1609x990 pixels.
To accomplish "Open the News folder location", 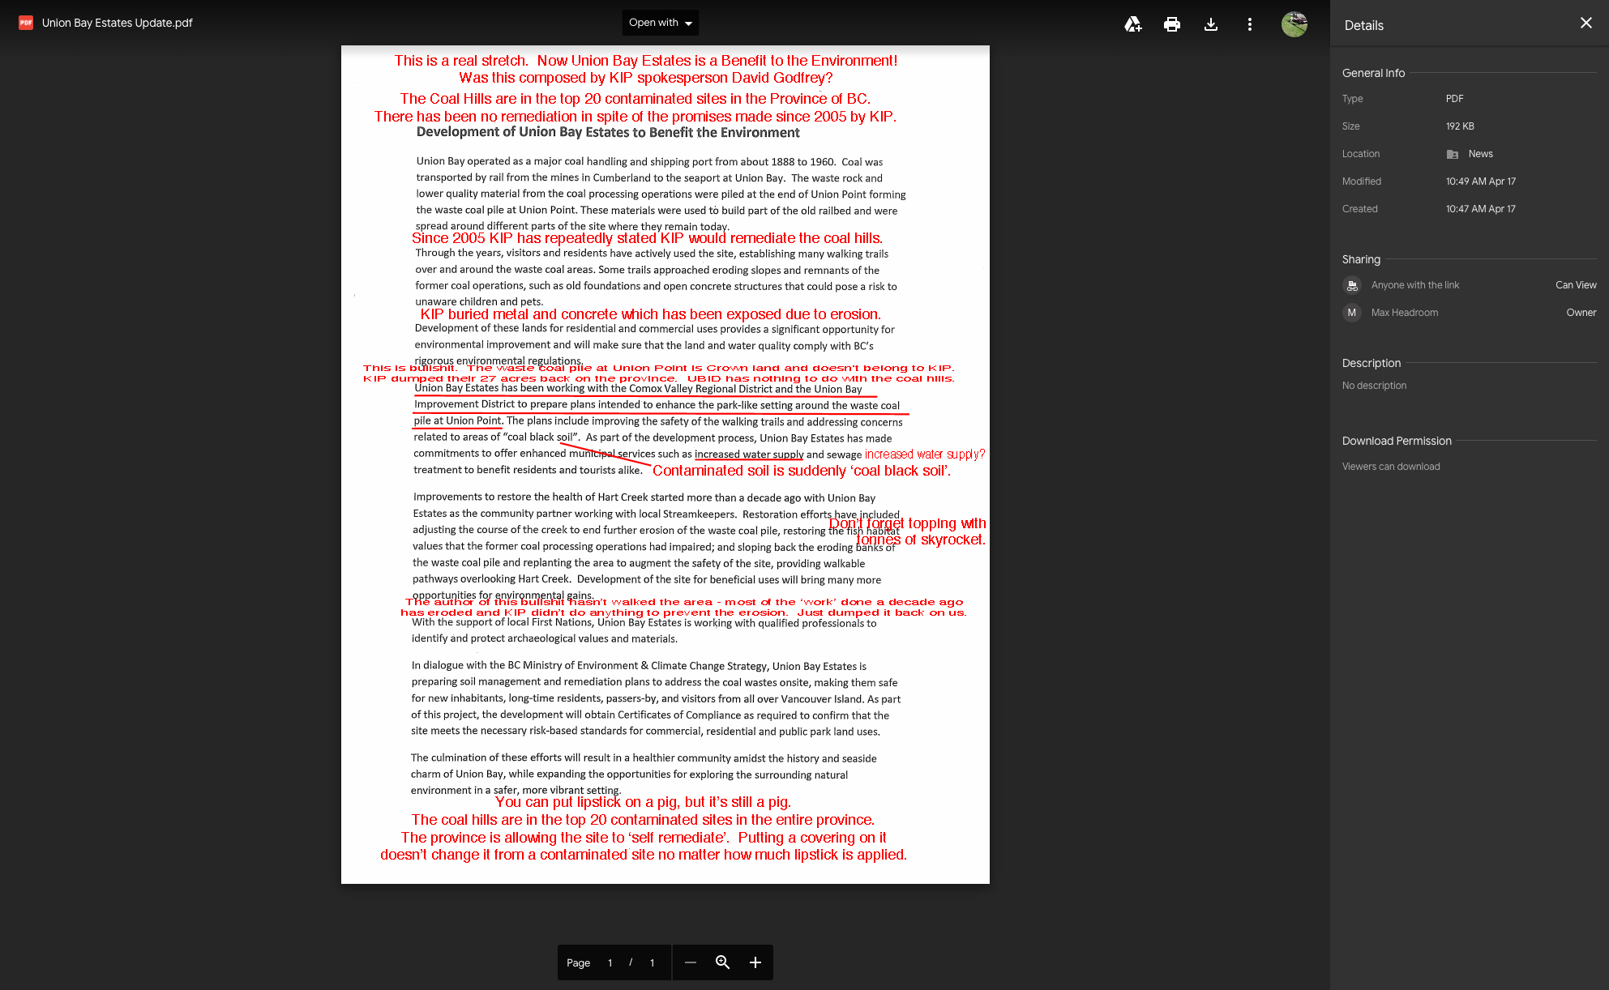I will tap(1479, 154).
